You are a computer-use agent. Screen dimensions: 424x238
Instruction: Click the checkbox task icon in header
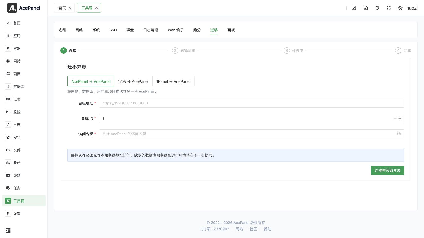pyautogui.click(x=354, y=8)
